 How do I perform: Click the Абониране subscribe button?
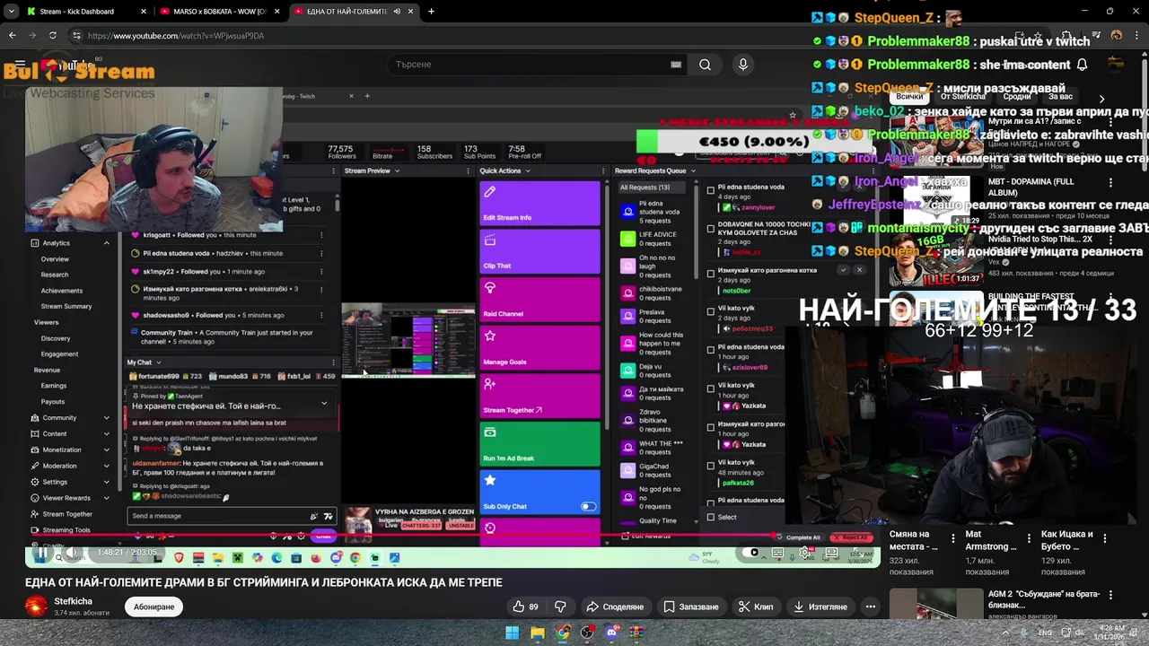tap(153, 607)
